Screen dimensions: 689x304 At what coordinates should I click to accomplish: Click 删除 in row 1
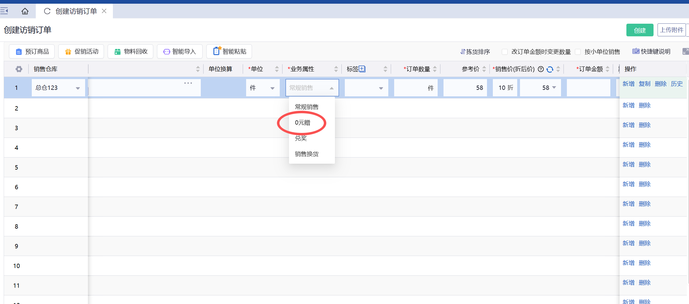(x=661, y=84)
